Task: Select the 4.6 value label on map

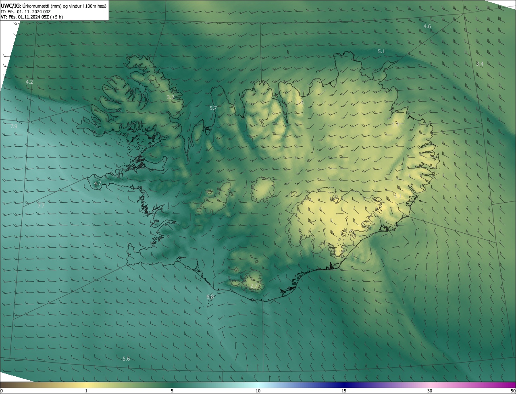Action: pyautogui.click(x=427, y=26)
